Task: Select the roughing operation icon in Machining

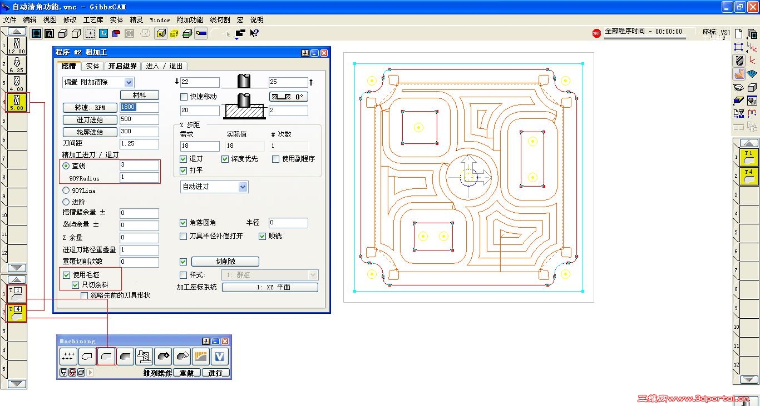Action: click(106, 357)
